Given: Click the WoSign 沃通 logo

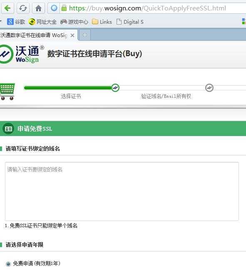Looking at the screenshot, I should [22, 54].
